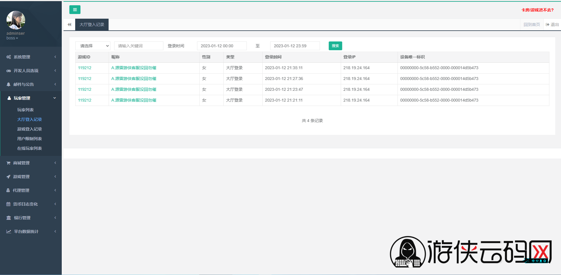
Task: Expand the 游戏管理 menu chevron
Action: (x=55, y=177)
